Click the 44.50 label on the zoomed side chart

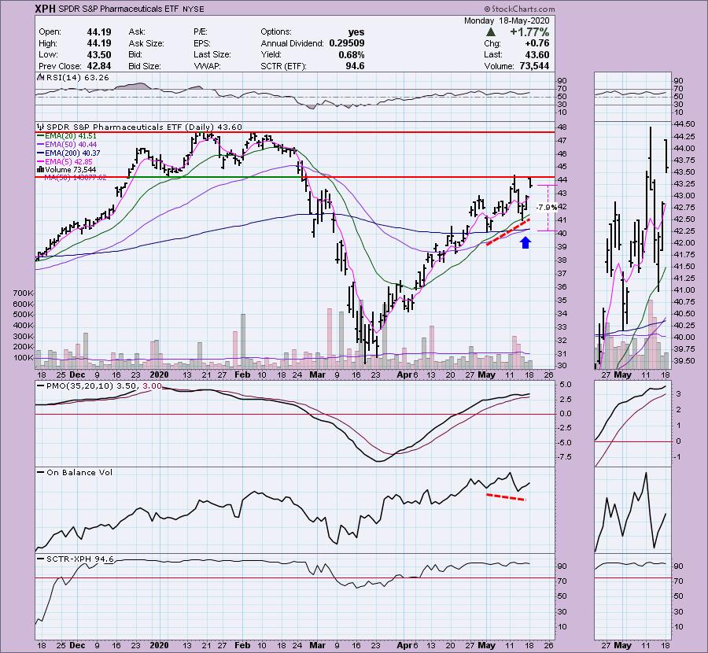coord(684,124)
